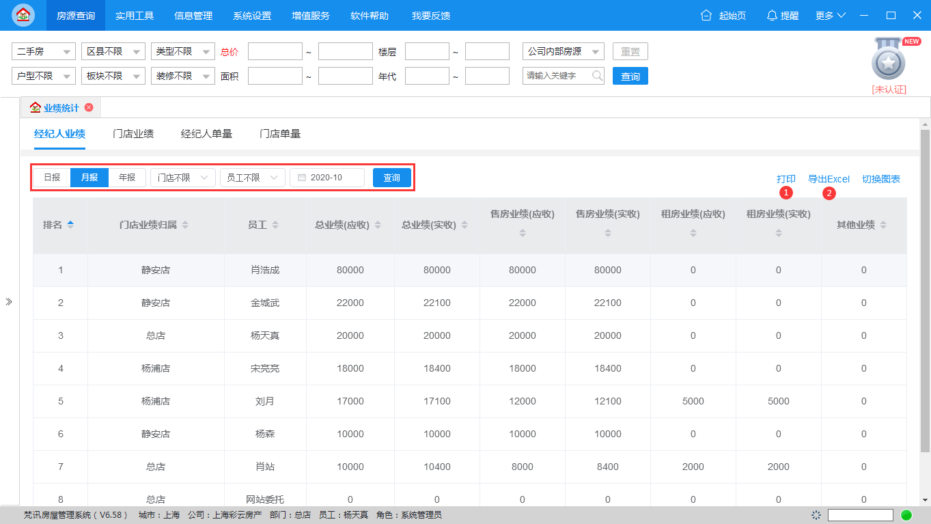
Task: Open the 公司内部房源 dropdown
Action: (564, 51)
